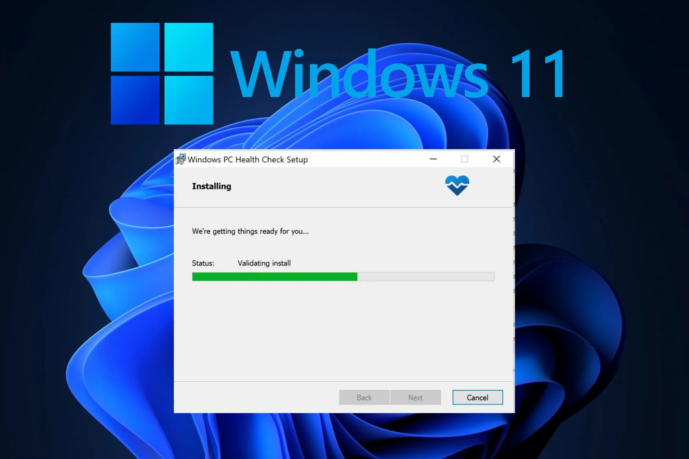
Task: Click the green installation progress bar
Action: coord(343,276)
